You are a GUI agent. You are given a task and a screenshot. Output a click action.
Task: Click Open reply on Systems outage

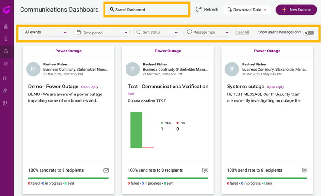pyautogui.click(x=275, y=87)
